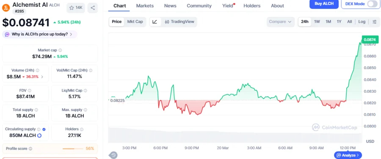Switch to TradingView chart
This screenshot has height=159, width=381.
point(179,22)
